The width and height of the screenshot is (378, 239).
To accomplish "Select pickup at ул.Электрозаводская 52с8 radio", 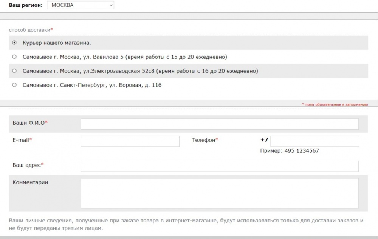I will [14, 71].
